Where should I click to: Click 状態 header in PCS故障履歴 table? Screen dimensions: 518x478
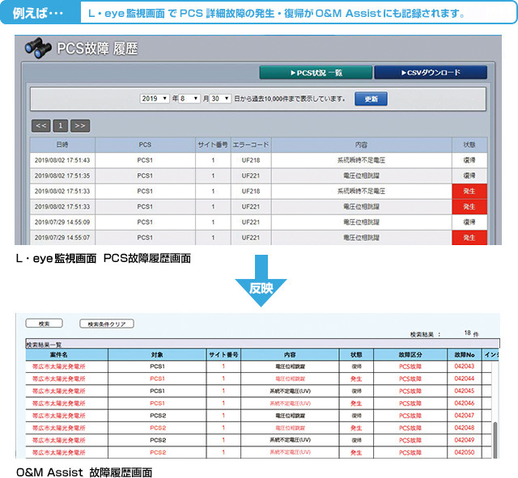tap(469, 145)
